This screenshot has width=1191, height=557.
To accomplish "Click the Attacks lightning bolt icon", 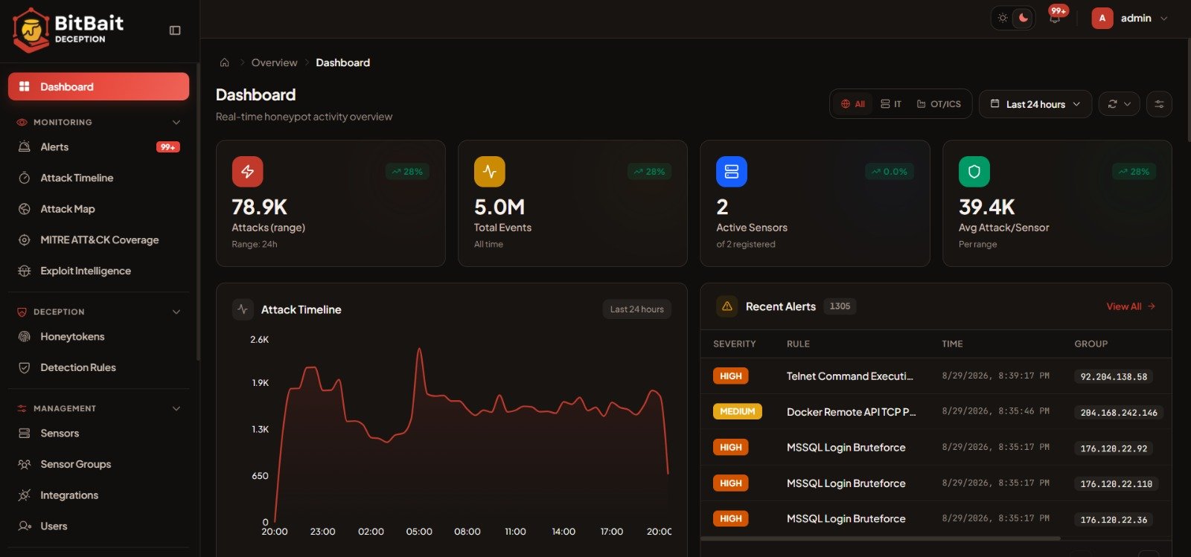I will point(247,172).
